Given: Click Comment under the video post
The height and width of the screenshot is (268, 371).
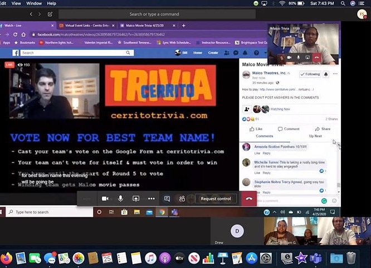Looking at the screenshot, I should 289,129.
